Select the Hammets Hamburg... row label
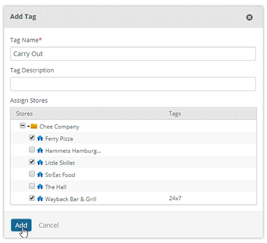The height and width of the screenshot is (243, 267). pos(73,151)
